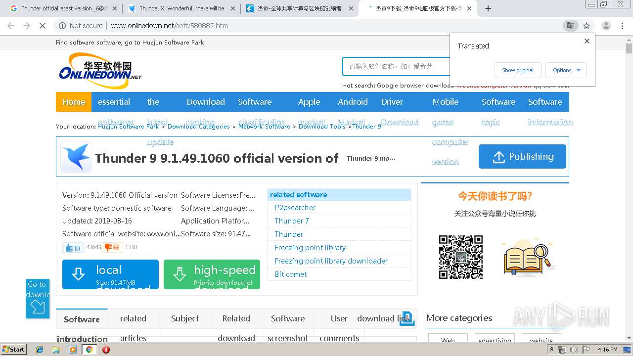Image resolution: width=633 pixels, height=356 pixels.
Task: Open Thunder 7 related software link
Action: (x=292, y=221)
